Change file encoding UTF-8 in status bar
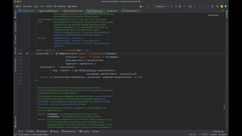 pos(205,134)
